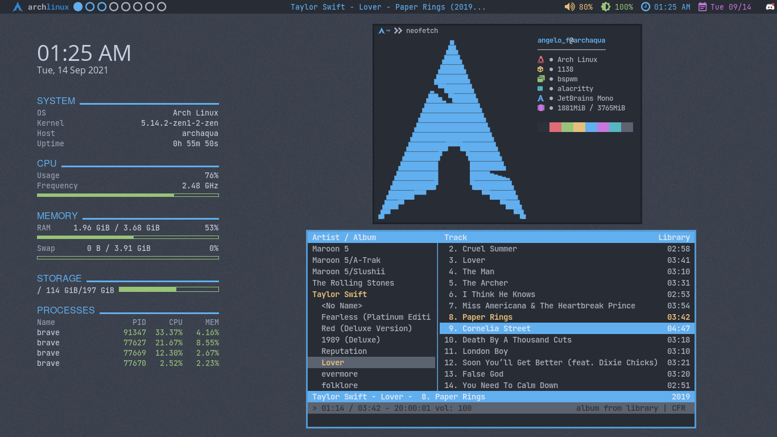Select the Red (Deluxe Version) album
The width and height of the screenshot is (777, 437).
pos(372,328)
